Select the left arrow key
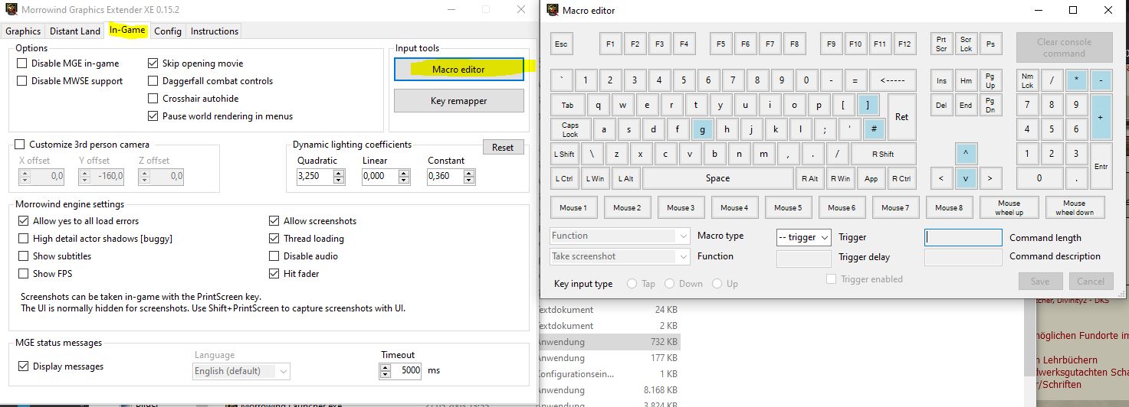Image resolution: width=1129 pixels, height=407 pixels. click(x=941, y=178)
